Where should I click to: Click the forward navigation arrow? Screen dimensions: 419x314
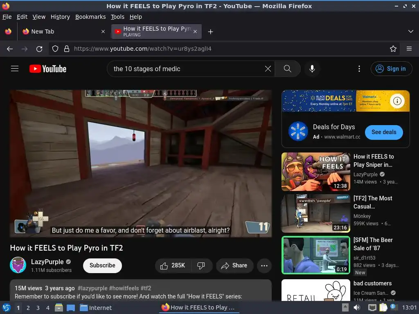[x=25, y=49]
